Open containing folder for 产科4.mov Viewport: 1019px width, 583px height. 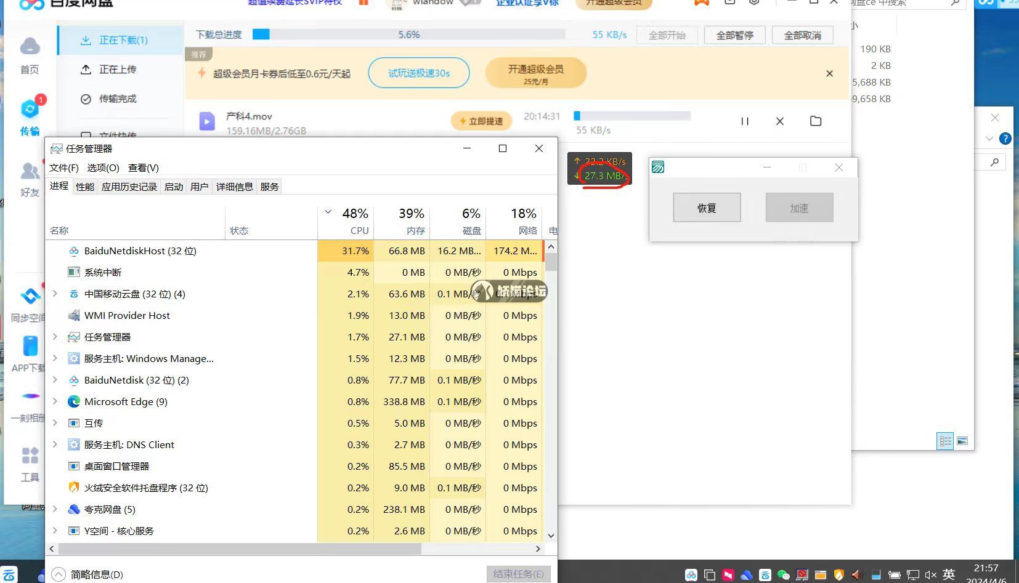[x=816, y=121]
